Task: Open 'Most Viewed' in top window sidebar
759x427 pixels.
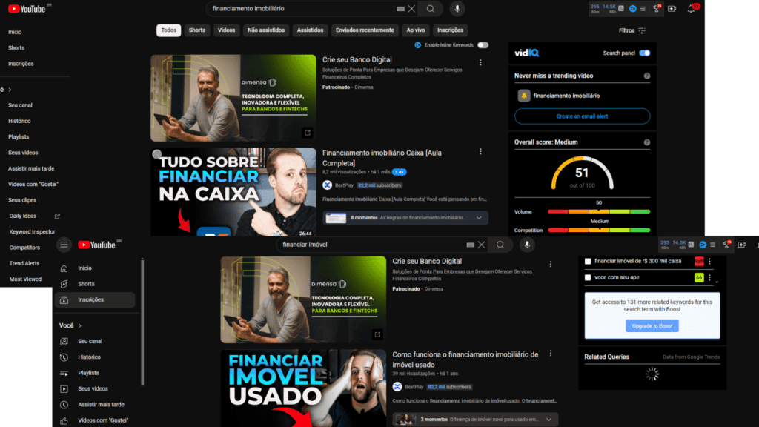Action: click(25, 279)
